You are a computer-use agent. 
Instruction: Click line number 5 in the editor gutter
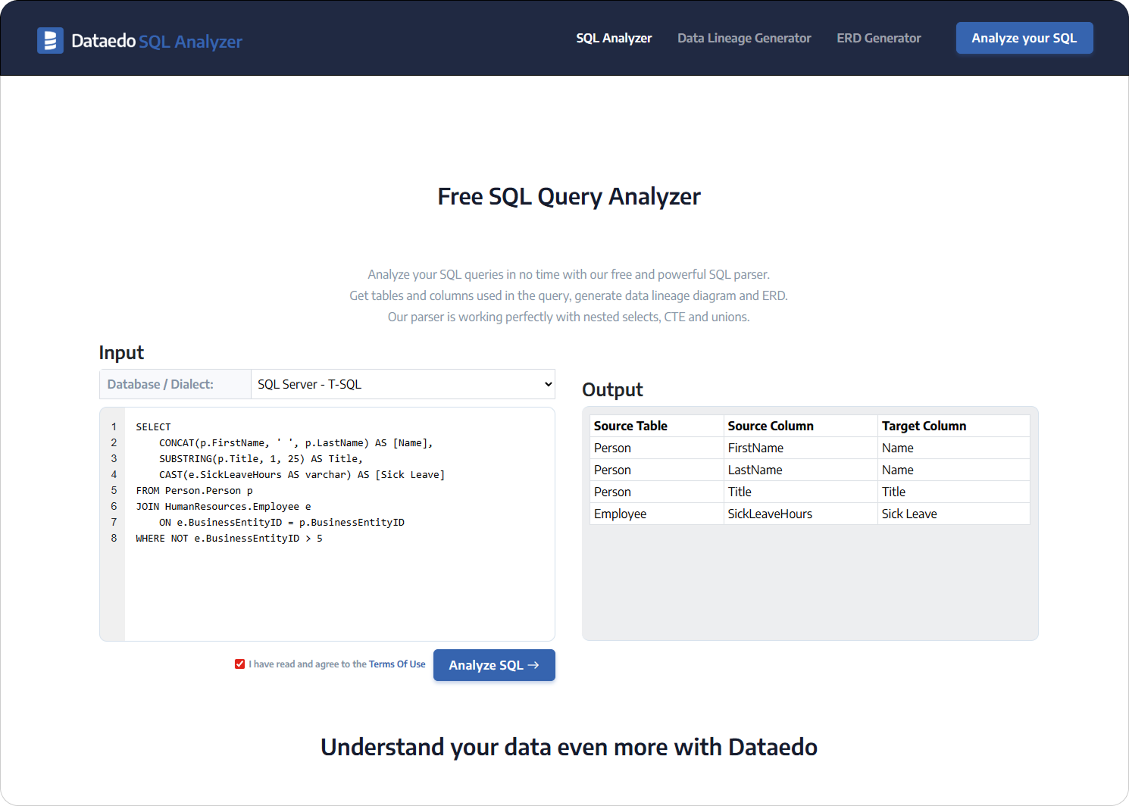[114, 490]
